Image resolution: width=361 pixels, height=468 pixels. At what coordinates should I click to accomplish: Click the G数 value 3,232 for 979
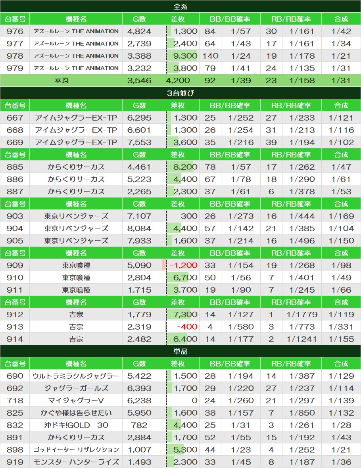point(139,68)
